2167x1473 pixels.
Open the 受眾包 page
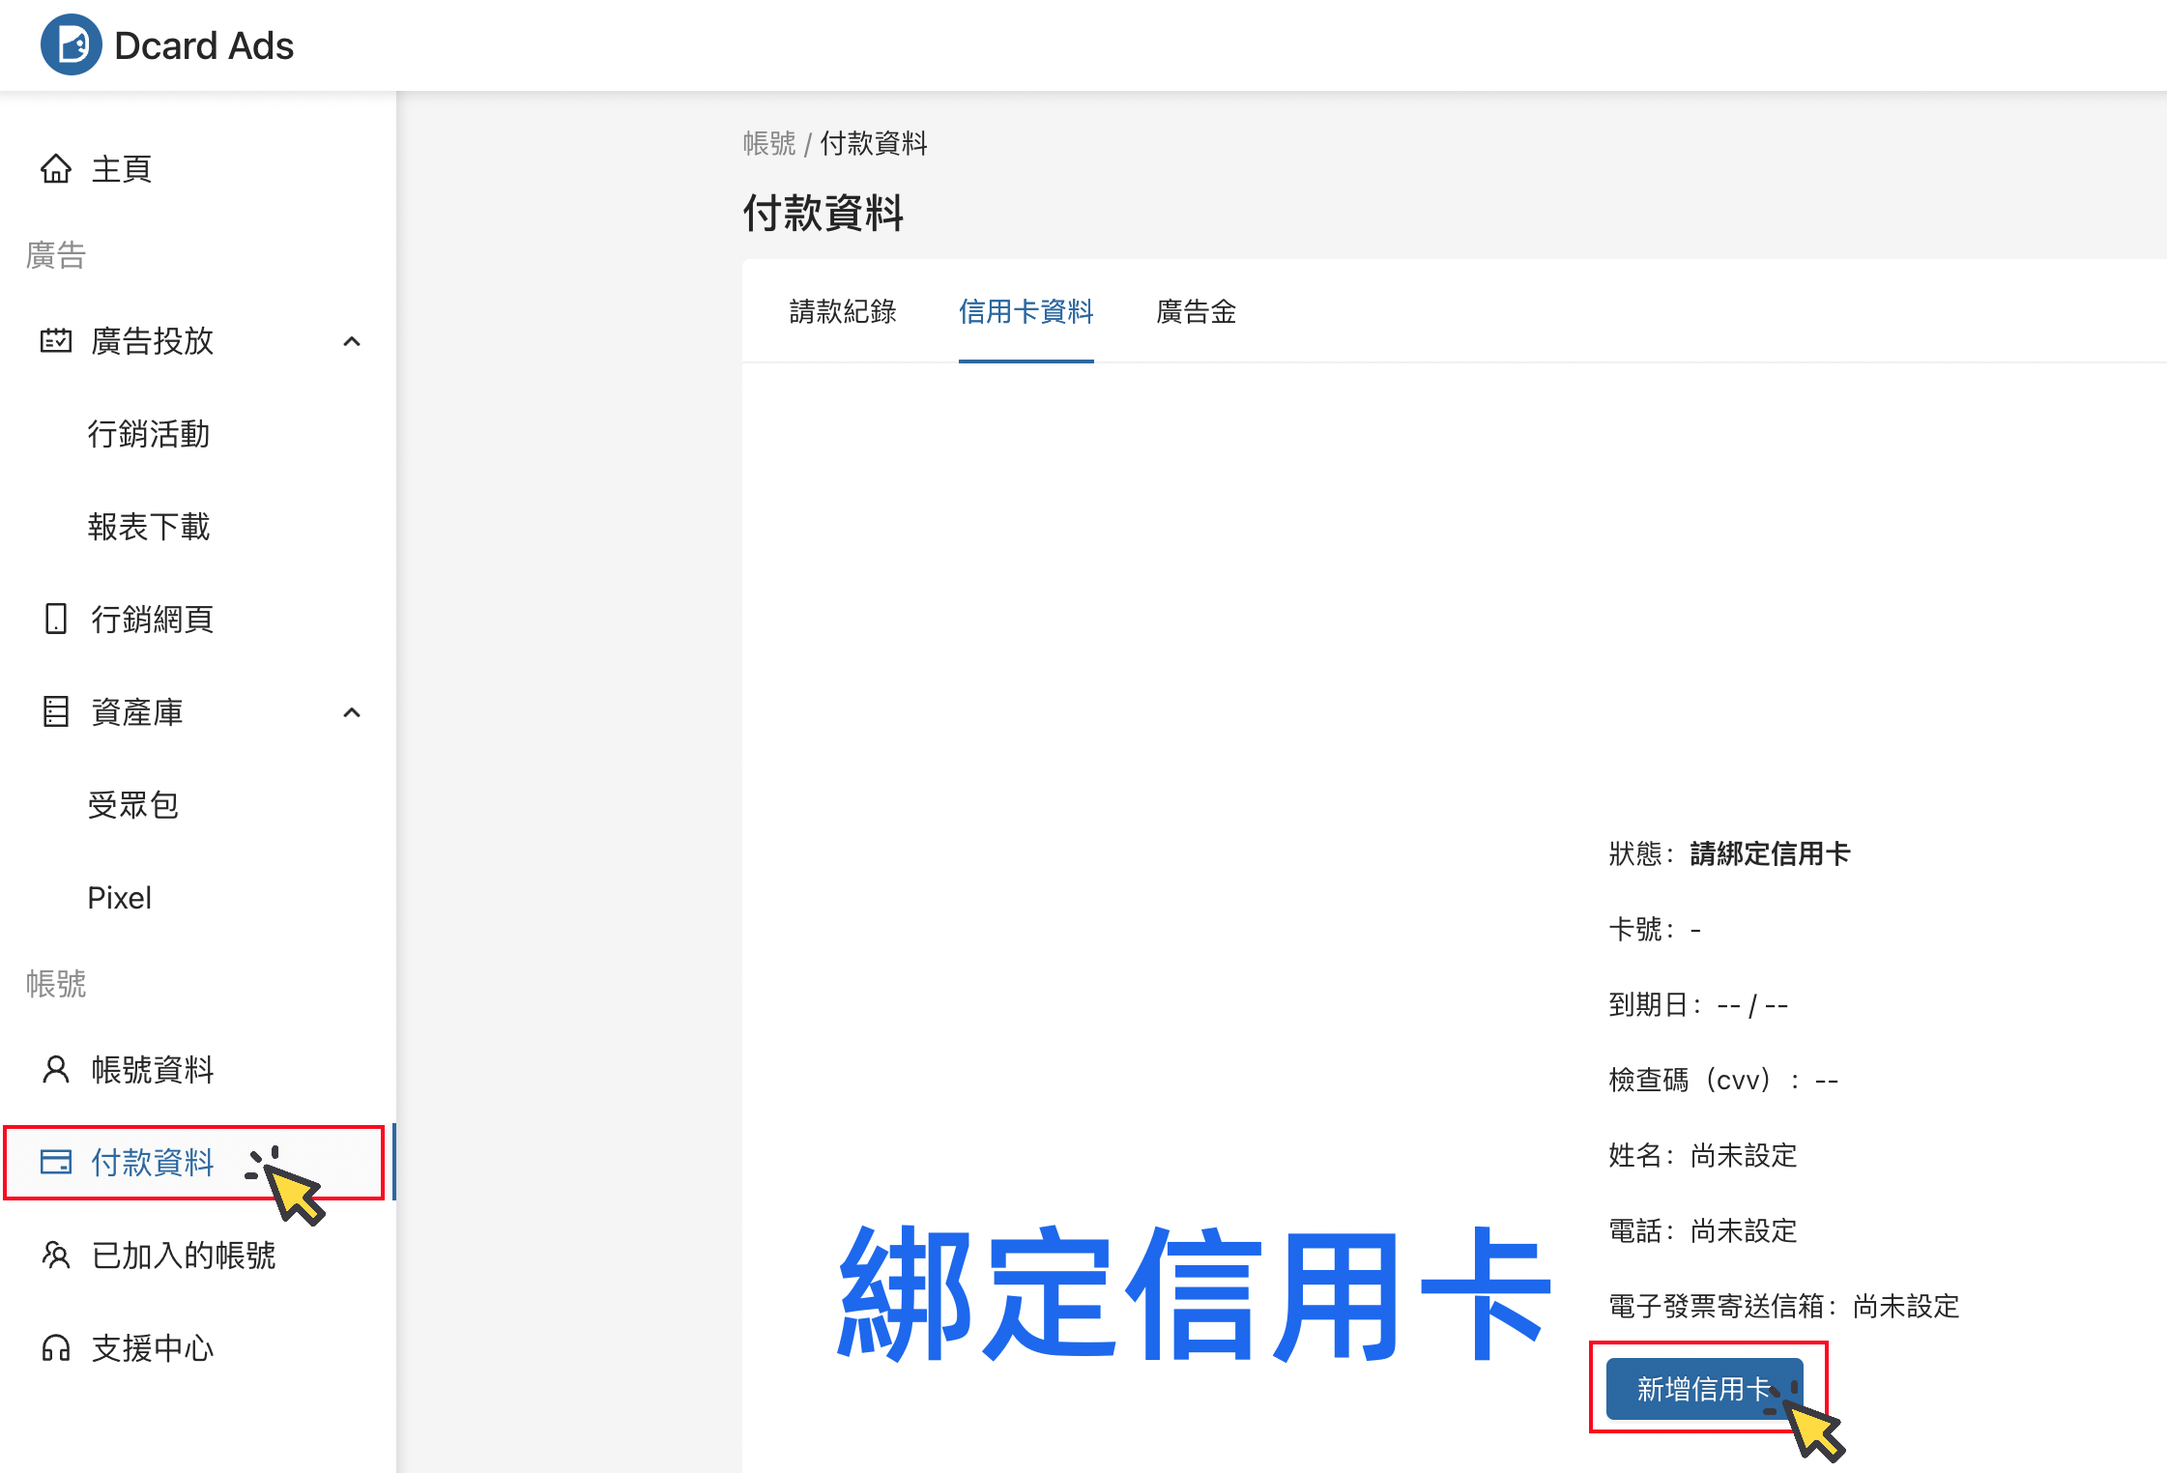[x=133, y=805]
